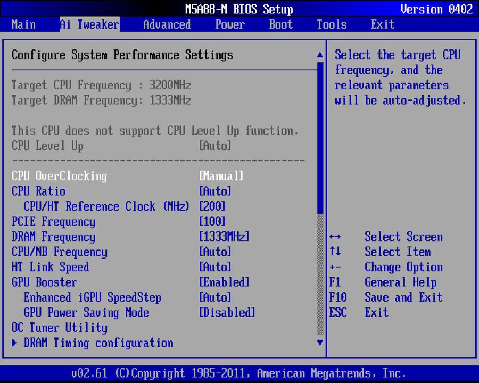This screenshot has height=383, width=479.
Task: Click the target CPU frequency help description
Action: coord(400,78)
